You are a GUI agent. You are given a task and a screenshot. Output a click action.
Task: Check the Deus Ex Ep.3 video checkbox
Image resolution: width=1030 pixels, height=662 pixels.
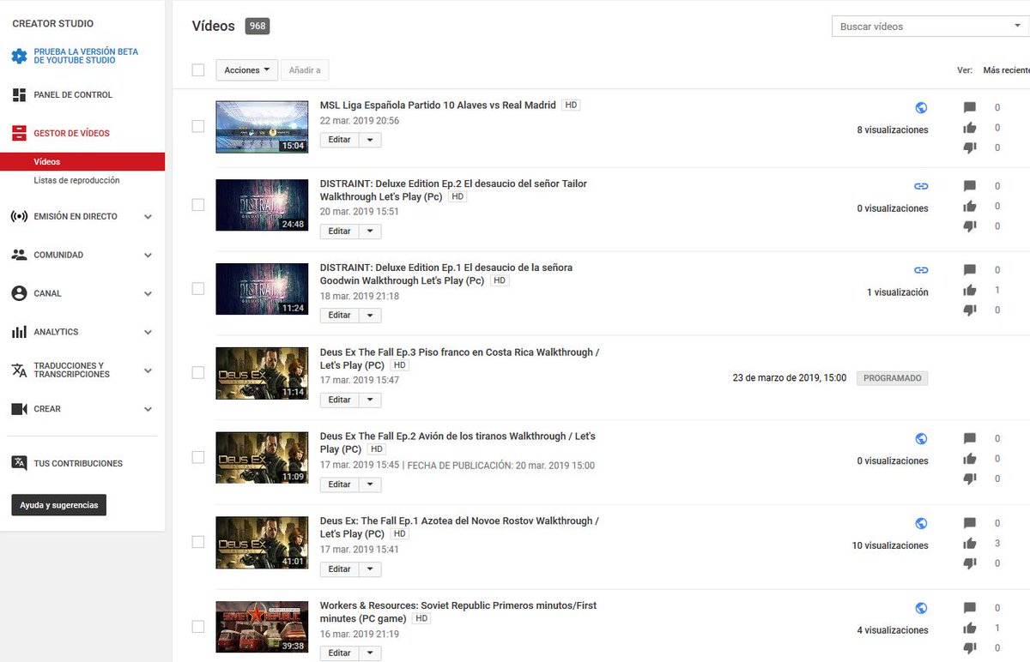pos(198,373)
